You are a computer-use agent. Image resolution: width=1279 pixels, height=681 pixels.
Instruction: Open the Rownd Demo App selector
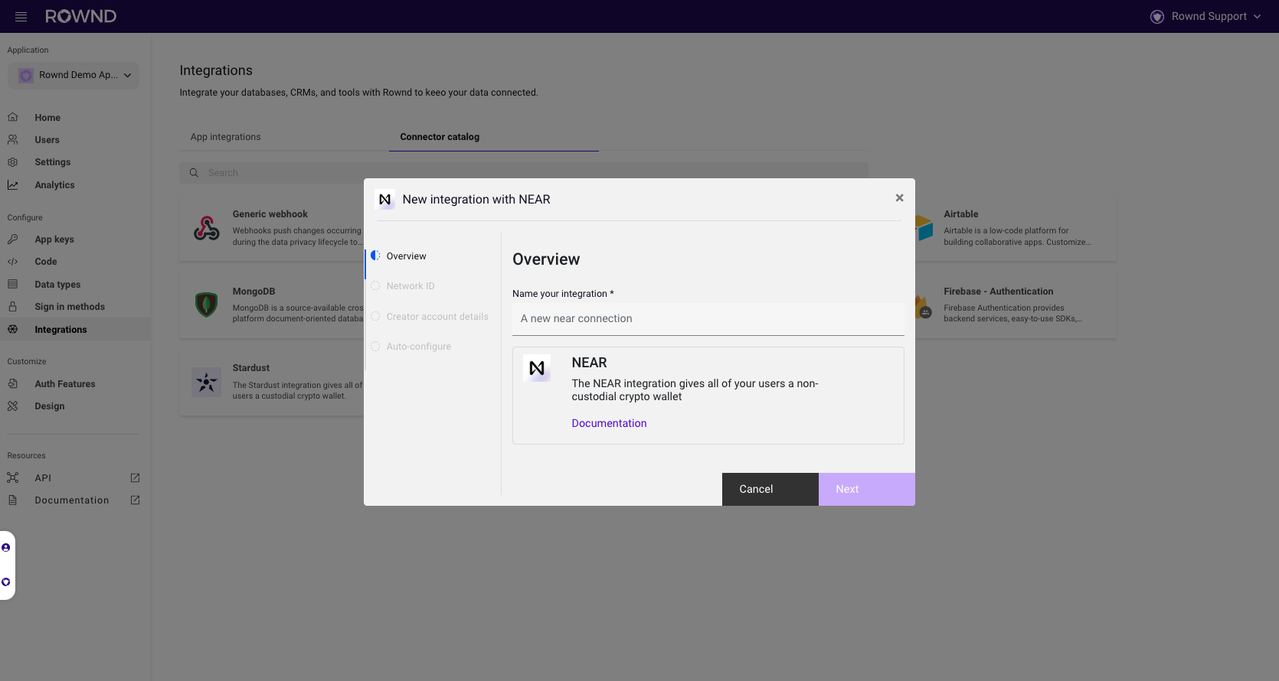point(74,75)
